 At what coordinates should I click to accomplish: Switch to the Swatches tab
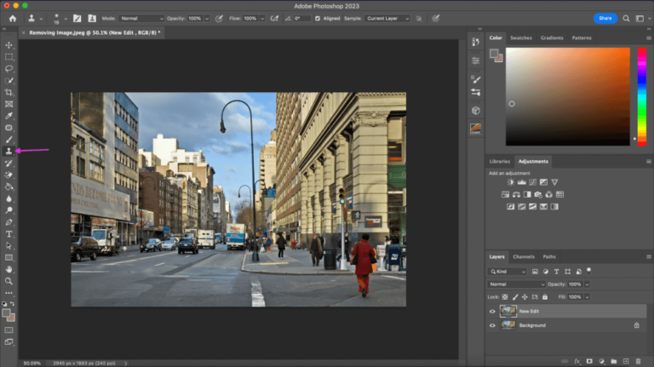[x=520, y=37]
